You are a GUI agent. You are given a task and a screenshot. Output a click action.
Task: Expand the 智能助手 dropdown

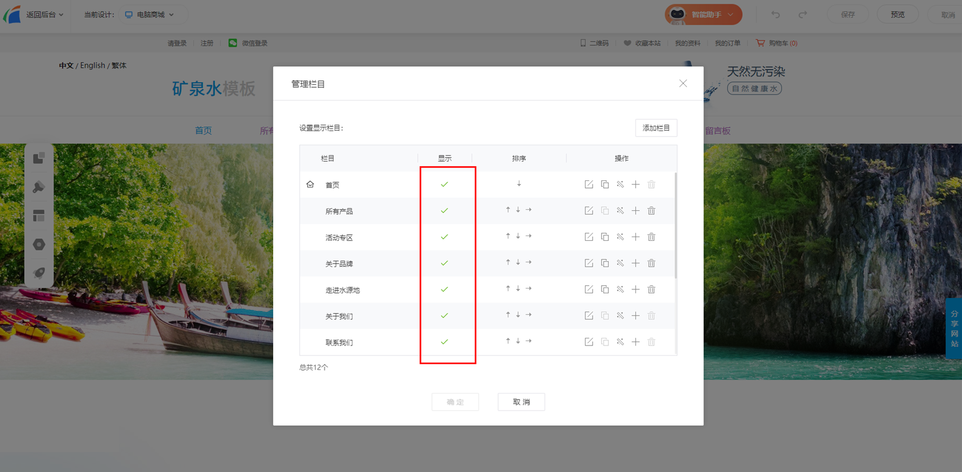[703, 15]
